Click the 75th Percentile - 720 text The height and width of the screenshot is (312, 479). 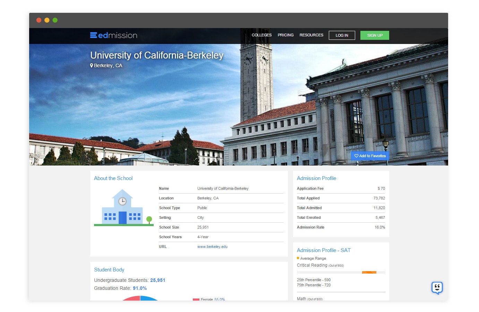point(314,285)
